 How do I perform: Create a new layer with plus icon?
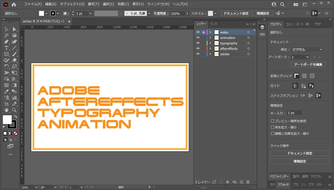241,182
